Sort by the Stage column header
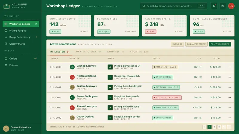239x134 pixels. 156,58
